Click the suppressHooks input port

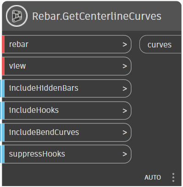point(67,154)
